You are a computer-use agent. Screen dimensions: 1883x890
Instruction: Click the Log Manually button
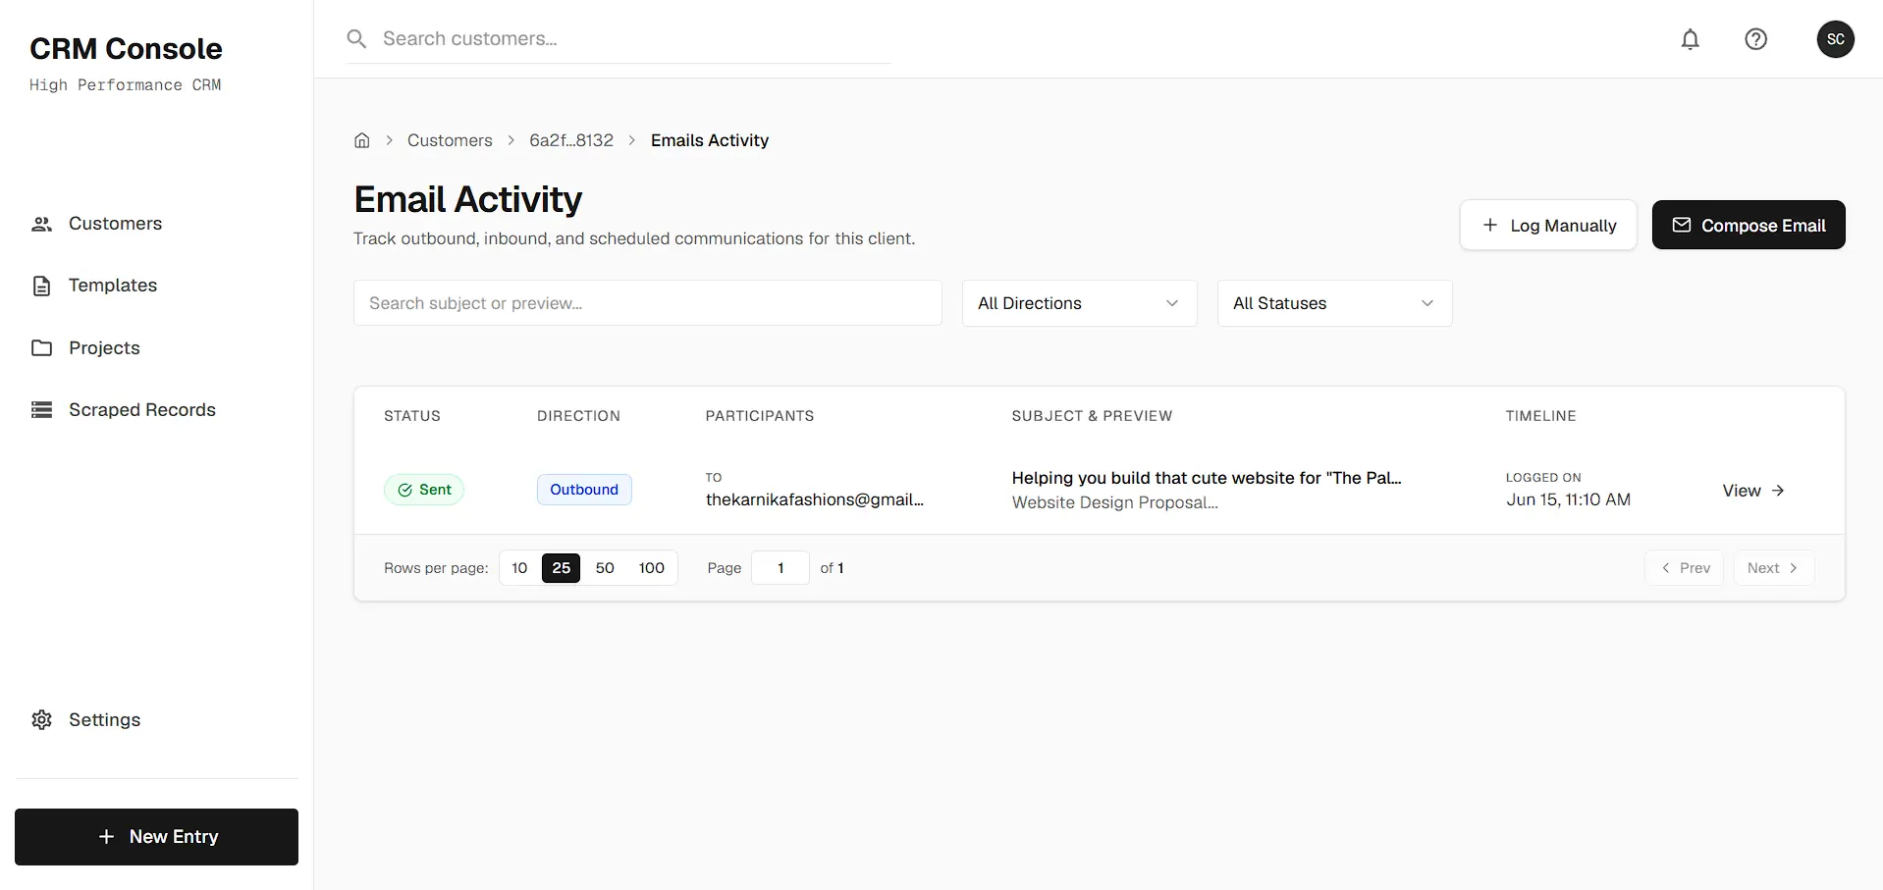click(x=1548, y=225)
